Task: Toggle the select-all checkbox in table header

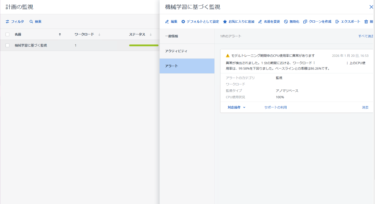Action: pos(8,34)
